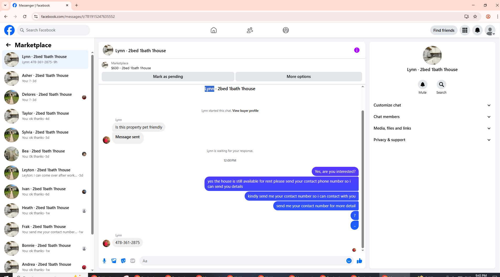Screen dimensions: 500x277
Task: Open Asher's conversation in the chat list
Action: 45,78
